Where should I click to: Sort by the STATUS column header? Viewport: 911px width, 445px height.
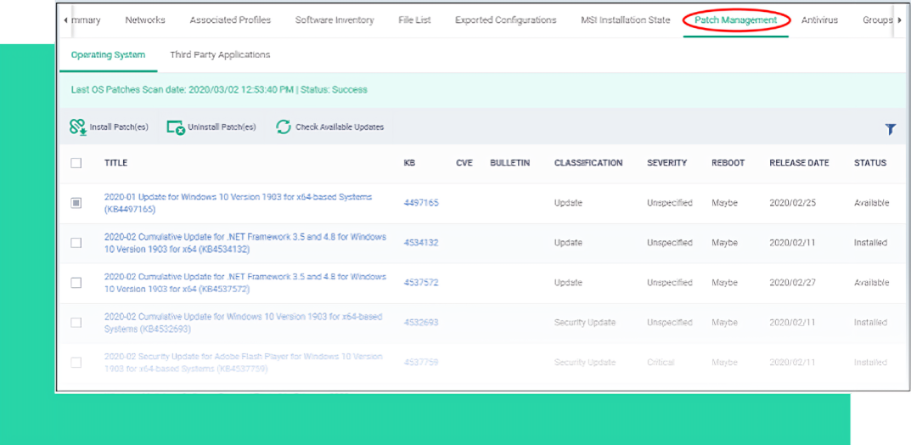click(870, 163)
